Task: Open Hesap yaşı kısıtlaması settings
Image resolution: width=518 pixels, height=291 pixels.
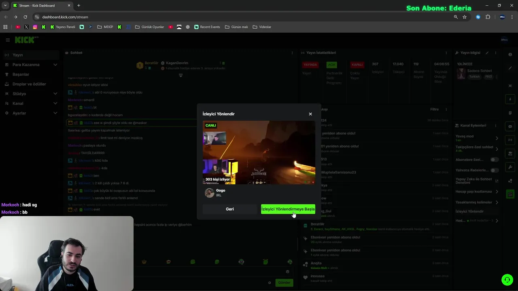Action: click(x=477, y=192)
